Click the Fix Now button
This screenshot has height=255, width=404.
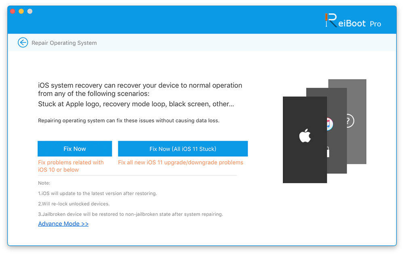(x=75, y=149)
